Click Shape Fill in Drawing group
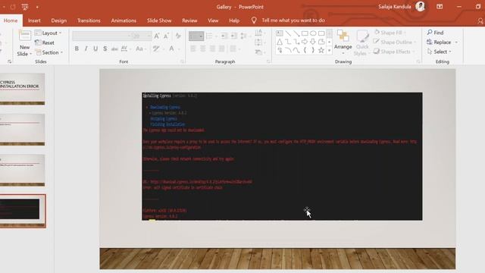Viewport: 485px width, 273px height. pyautogui.click(x=390, y=33)
